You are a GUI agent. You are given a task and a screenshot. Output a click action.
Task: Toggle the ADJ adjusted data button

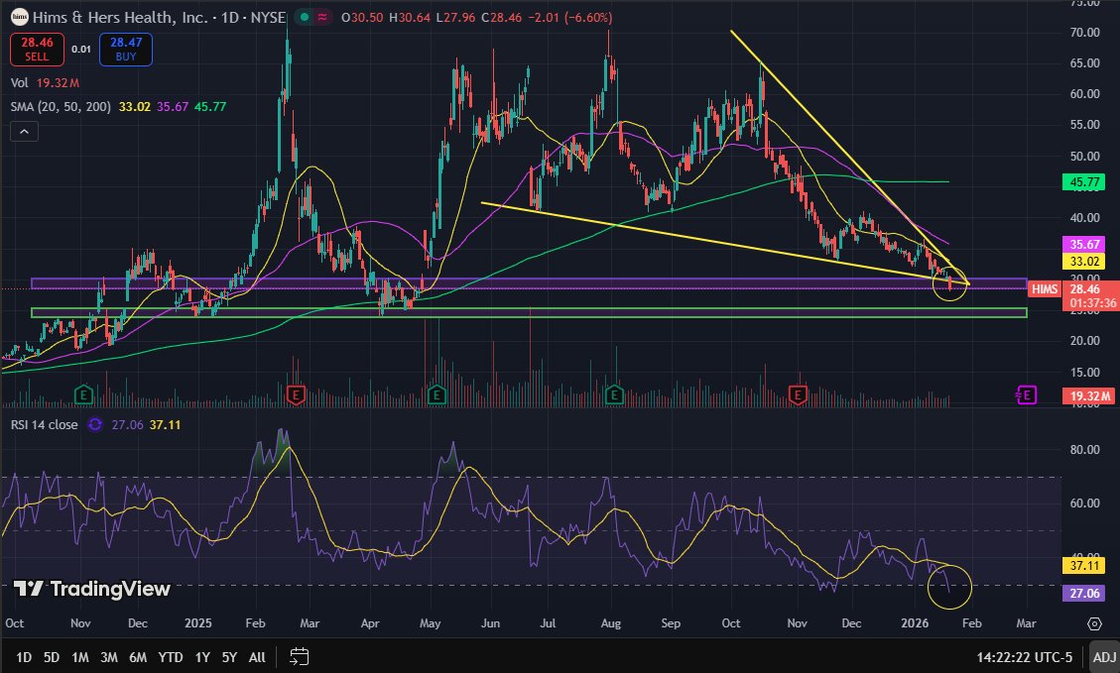[1104, 656]
